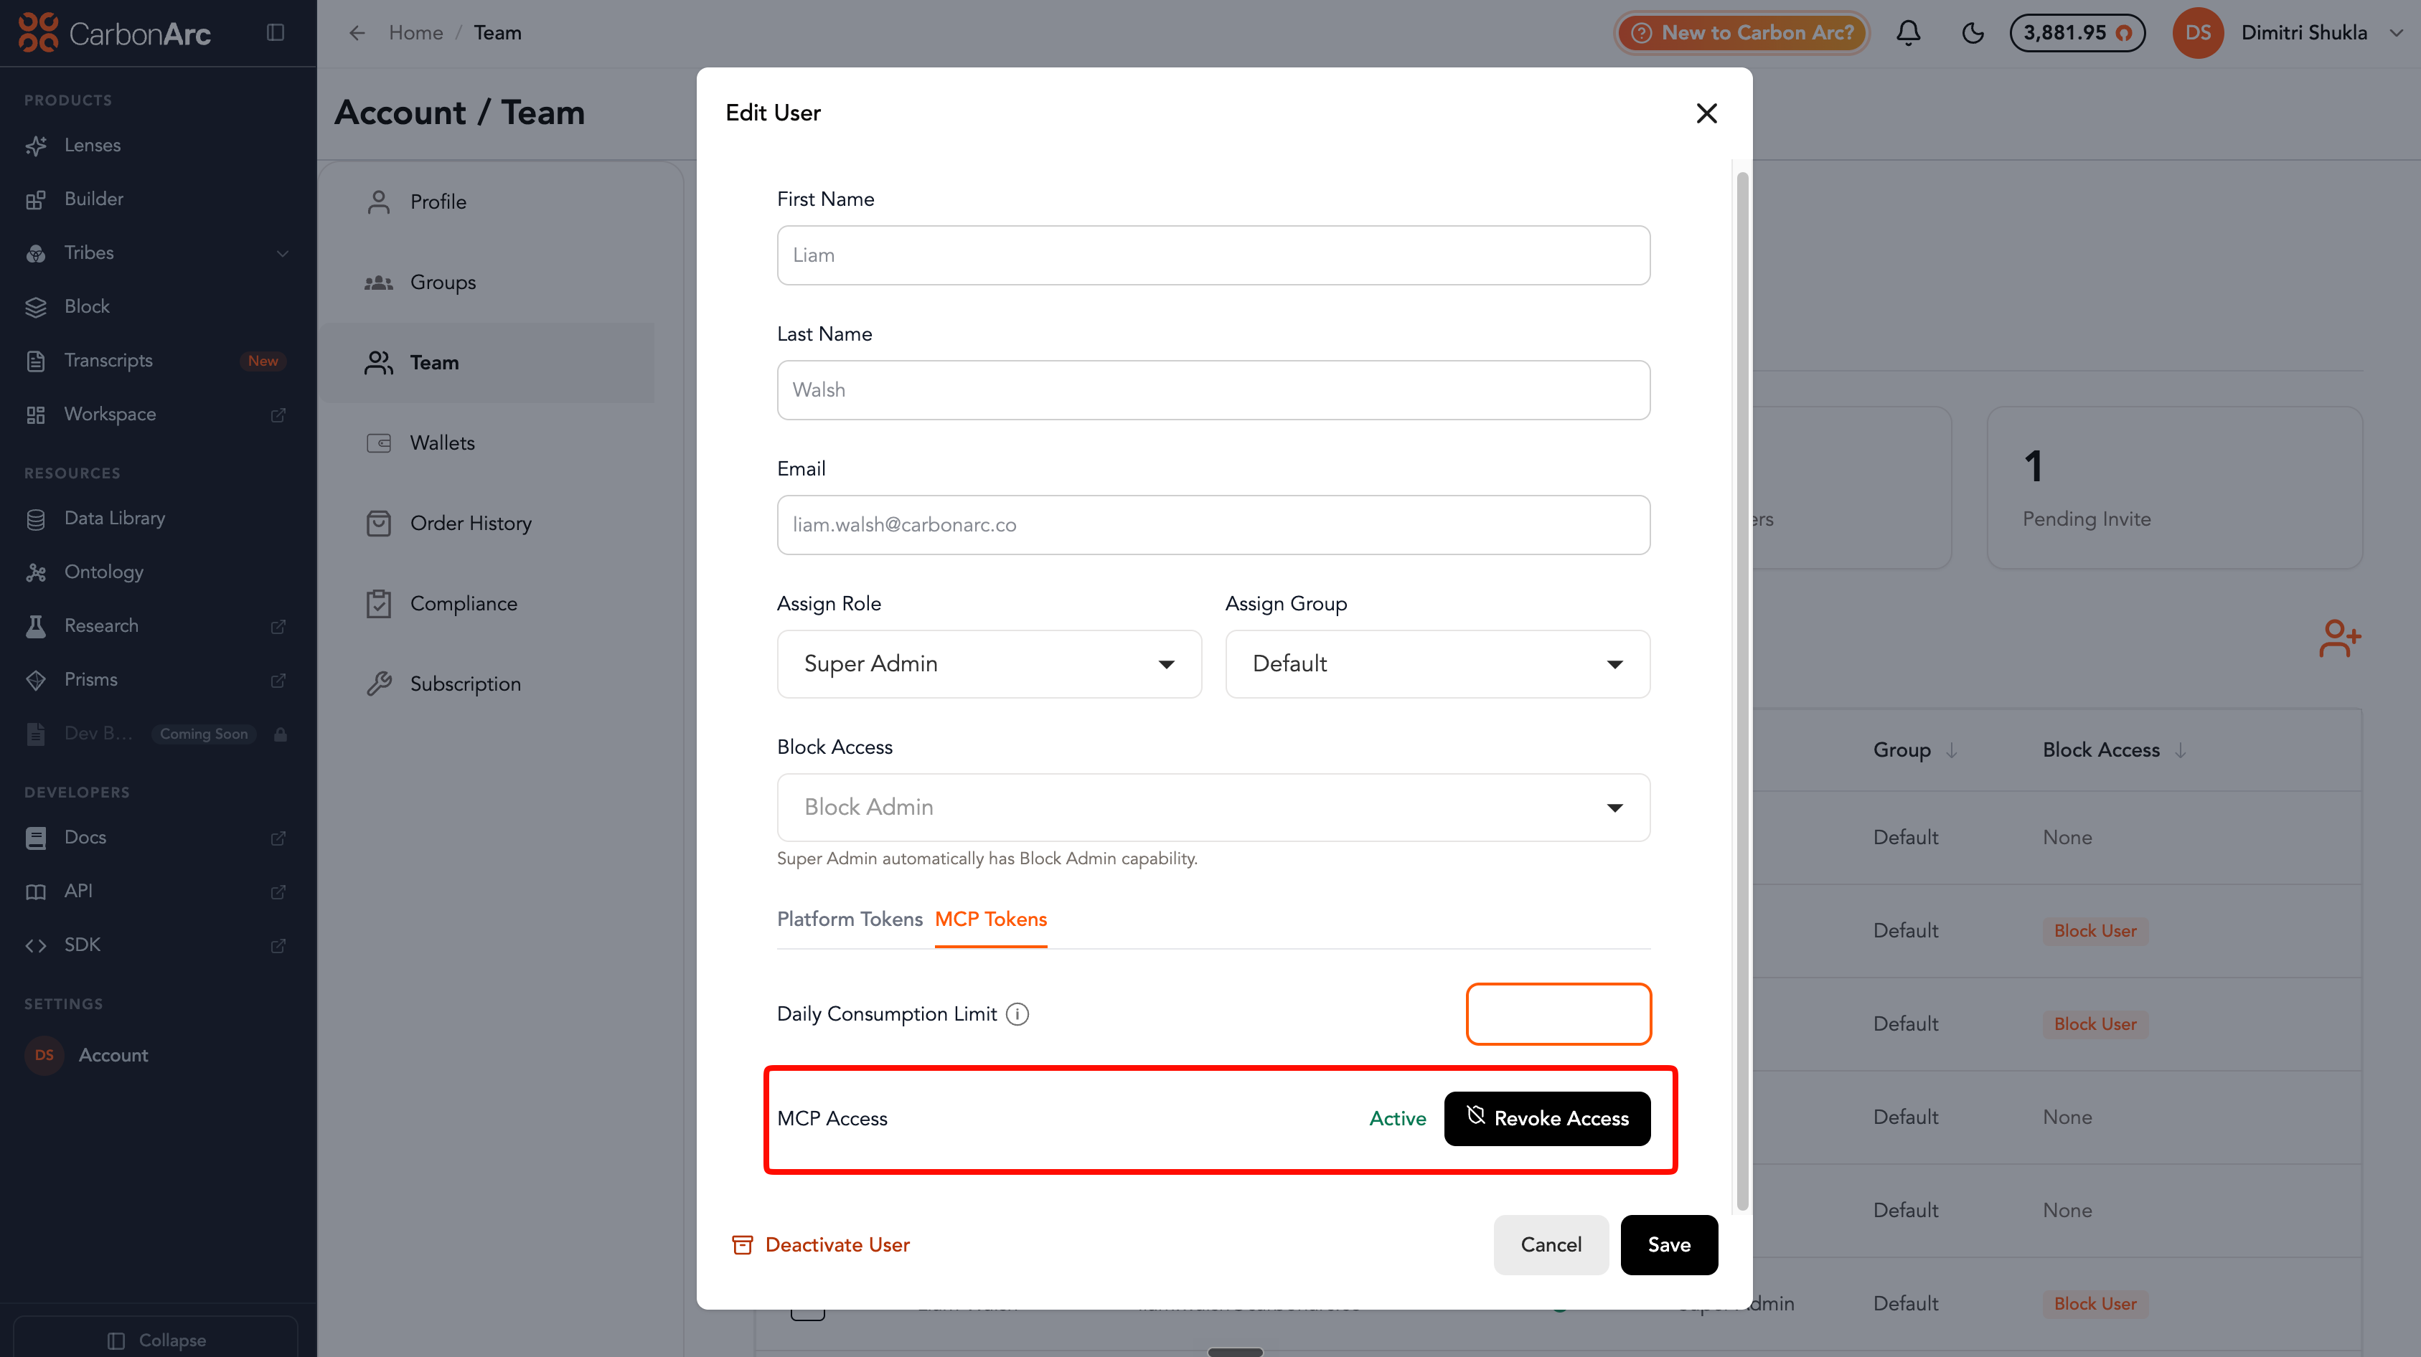
Task: Click Home breadcrumb link
Action: pyautogui.click(x=415, y=33)
